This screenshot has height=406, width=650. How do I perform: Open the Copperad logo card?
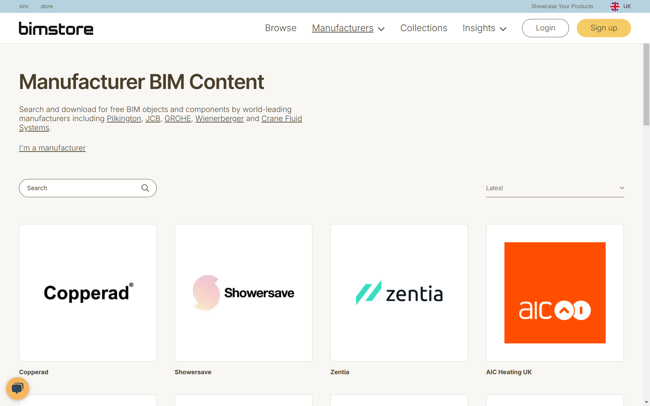pos(88,293)
